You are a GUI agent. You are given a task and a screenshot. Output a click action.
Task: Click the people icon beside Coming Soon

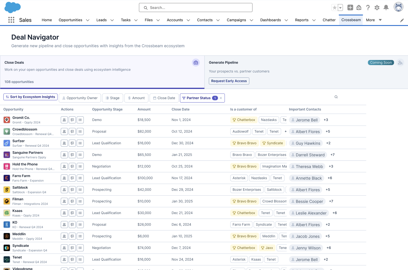(x=400, y=63)
